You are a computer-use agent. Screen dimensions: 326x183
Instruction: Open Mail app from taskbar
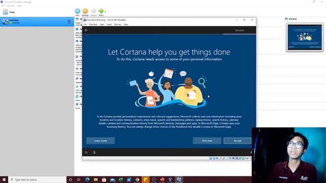pyautogui.click(x=113, y=179)
